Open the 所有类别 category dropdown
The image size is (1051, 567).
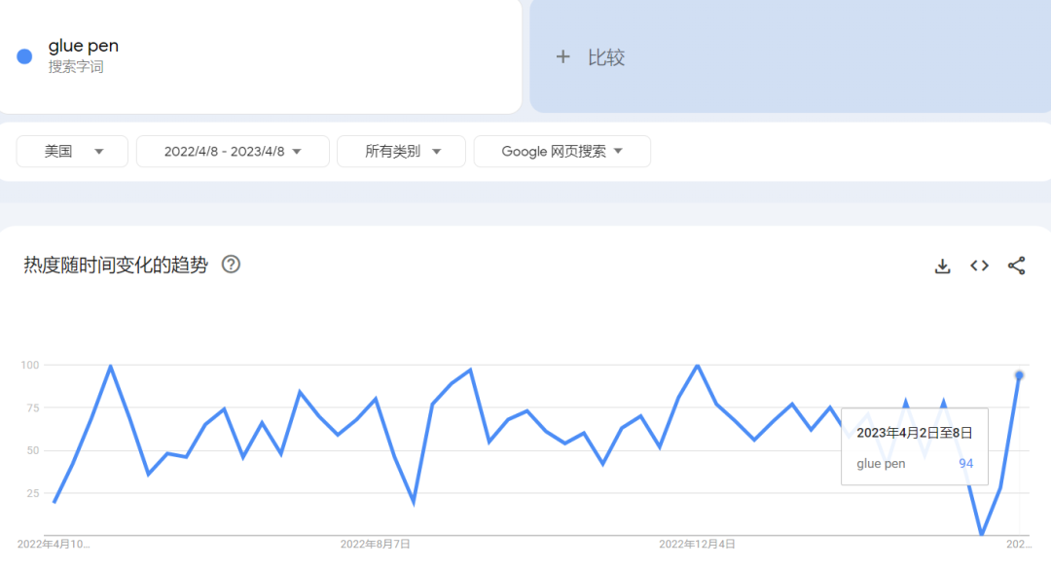(x=402, y=152)
